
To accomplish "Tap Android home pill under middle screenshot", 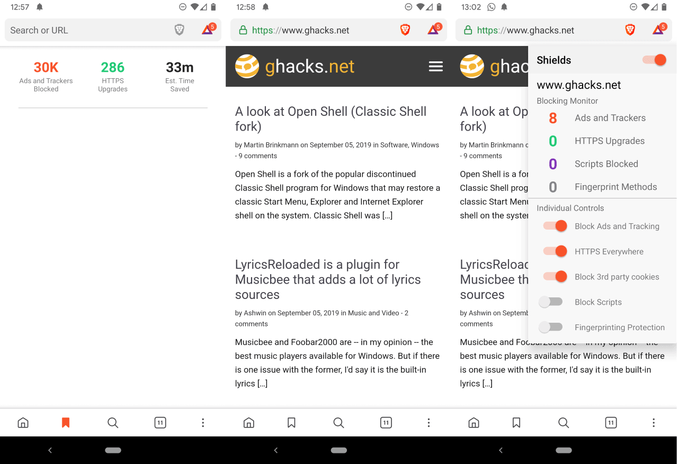I will [x=338, y=450].
